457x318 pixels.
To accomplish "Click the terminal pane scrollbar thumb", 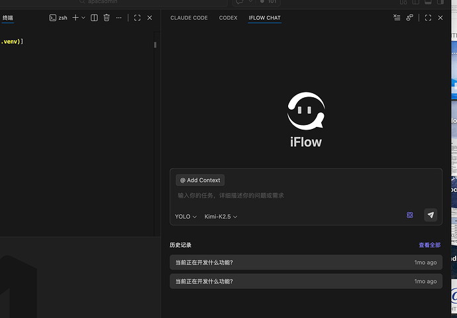I will click(155, 45).
